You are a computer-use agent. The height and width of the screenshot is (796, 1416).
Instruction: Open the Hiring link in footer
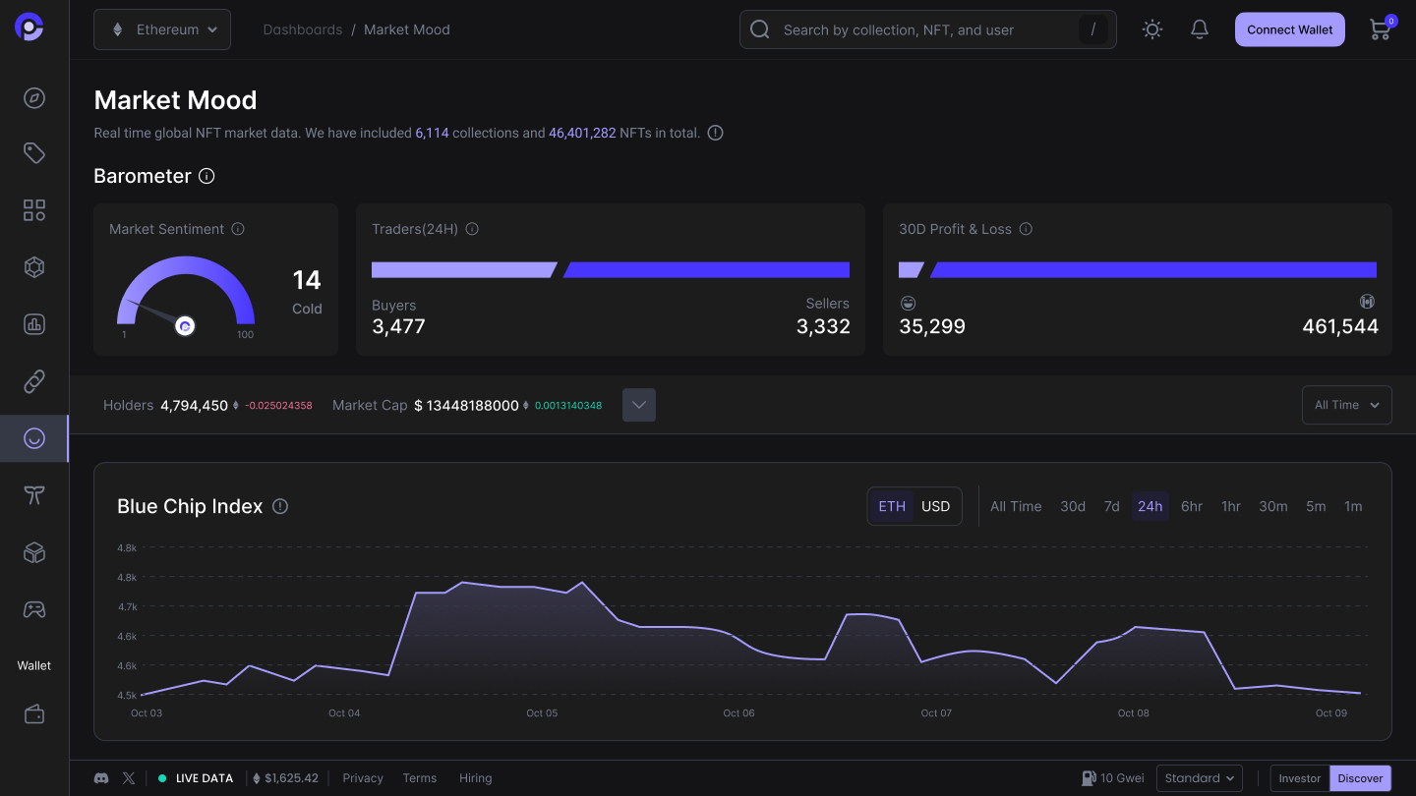pos(475,778)
